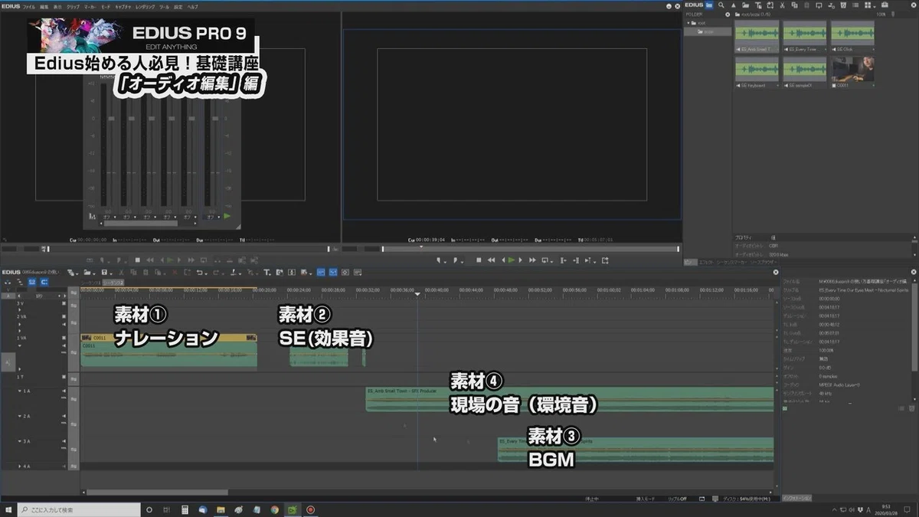The image size is (919, 517).
Task: Click the green play button in audio mixer
Action: point(227,216)
